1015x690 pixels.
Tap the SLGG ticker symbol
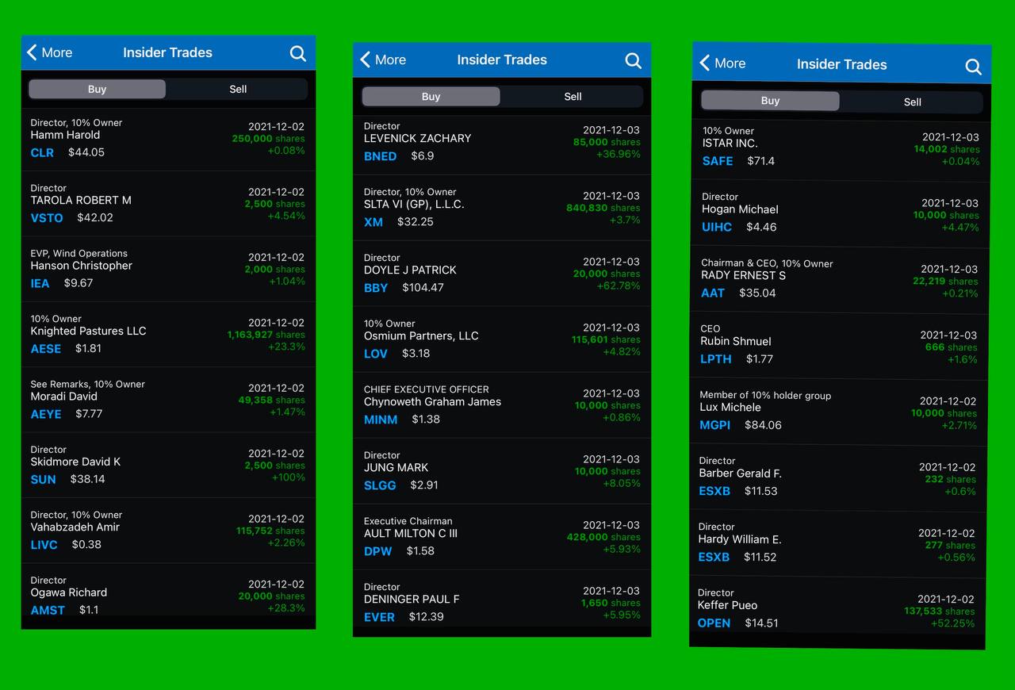tap(380, 485)
